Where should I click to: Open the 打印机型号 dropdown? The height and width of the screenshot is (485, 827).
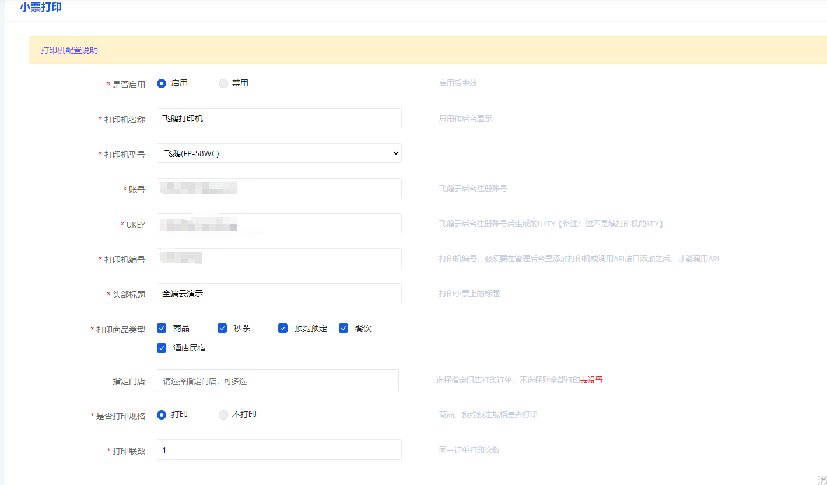[279, 153]
